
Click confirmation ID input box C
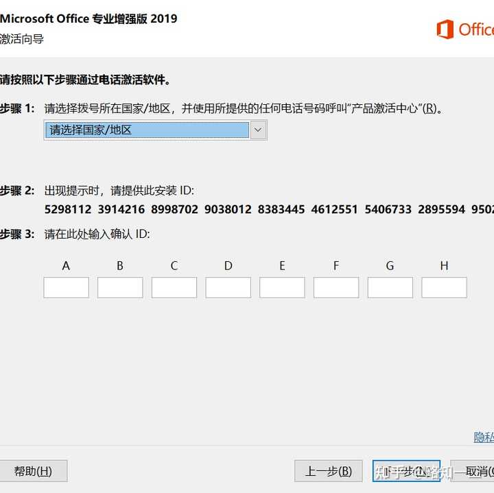pyautogui.click(x=174, y=287)
